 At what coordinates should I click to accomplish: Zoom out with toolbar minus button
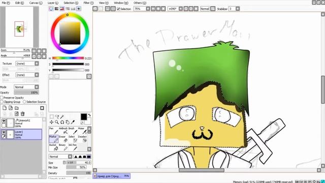[x=153, y=9]
